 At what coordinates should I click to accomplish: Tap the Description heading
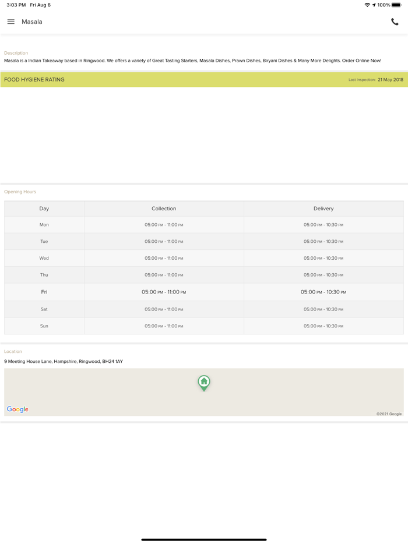click(x=16, y=53)
